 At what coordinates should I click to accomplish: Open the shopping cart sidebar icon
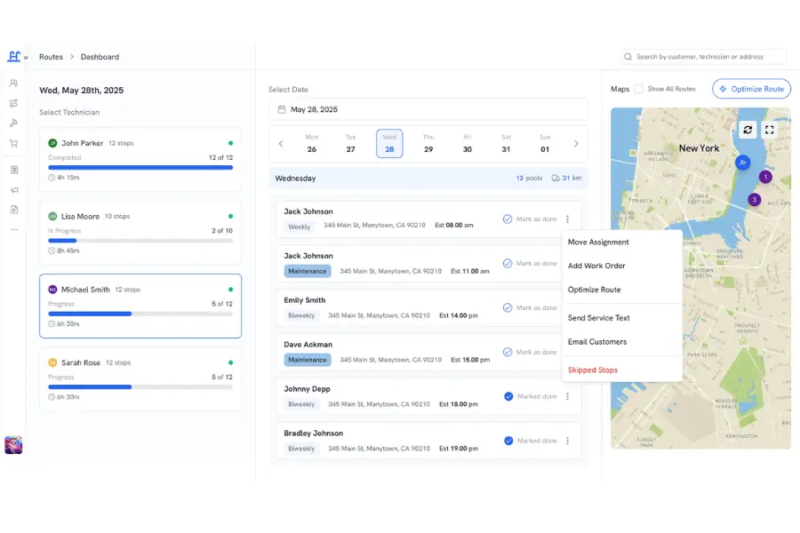pos(13,143)
